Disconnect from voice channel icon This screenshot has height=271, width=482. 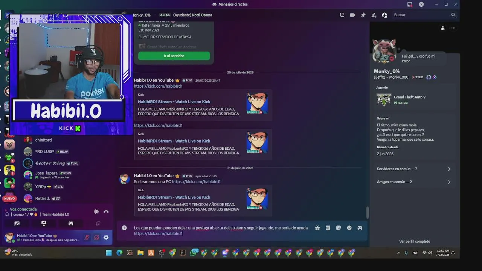coord(106,212)
